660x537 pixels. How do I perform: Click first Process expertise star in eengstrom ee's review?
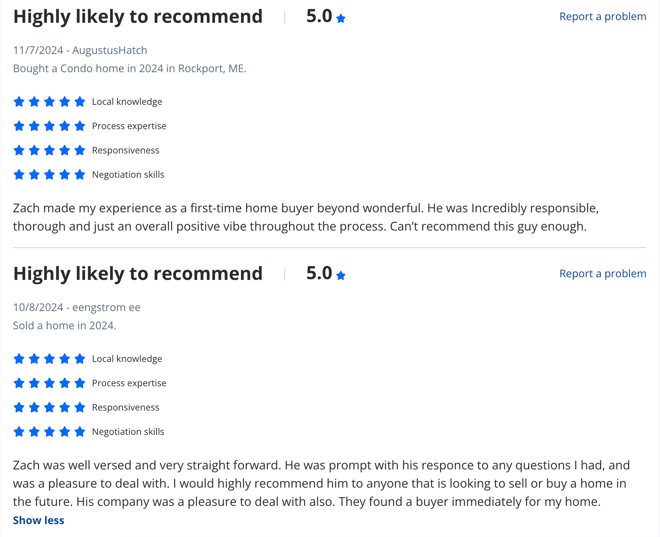19,383
